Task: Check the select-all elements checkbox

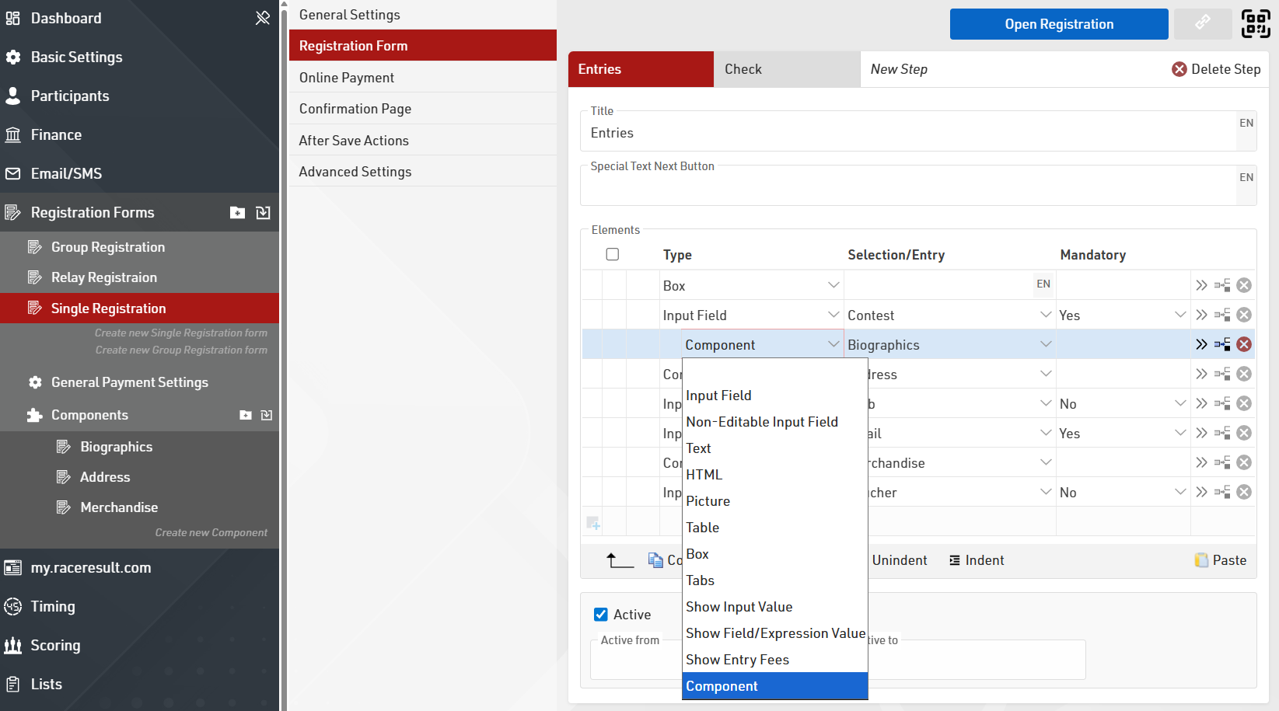Action: point(613,254)
